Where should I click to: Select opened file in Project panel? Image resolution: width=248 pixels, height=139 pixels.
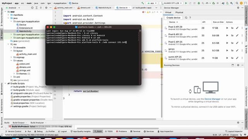click(32, 8)
